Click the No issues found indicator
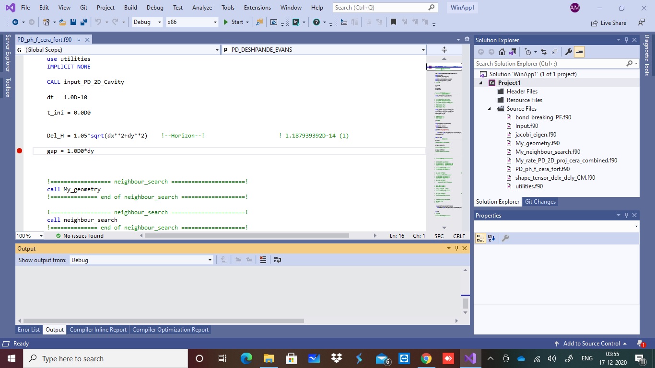The image size is (655, 368). [79, 236]
